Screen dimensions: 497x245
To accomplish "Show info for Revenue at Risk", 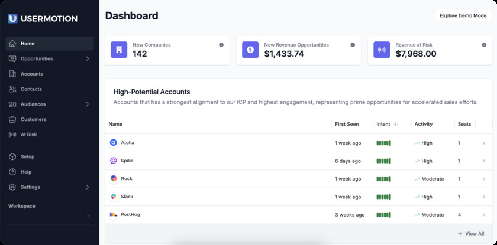I will pos(484,45).
